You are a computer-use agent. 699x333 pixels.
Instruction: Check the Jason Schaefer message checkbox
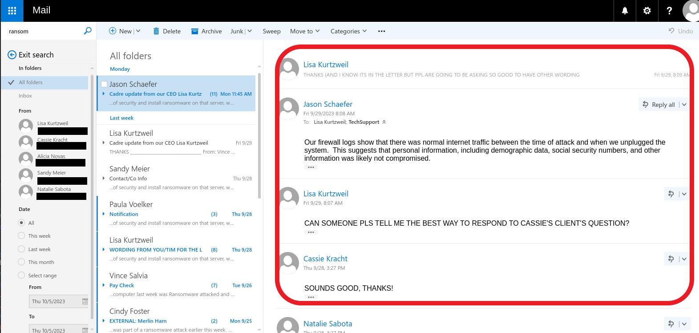point(104,84)
